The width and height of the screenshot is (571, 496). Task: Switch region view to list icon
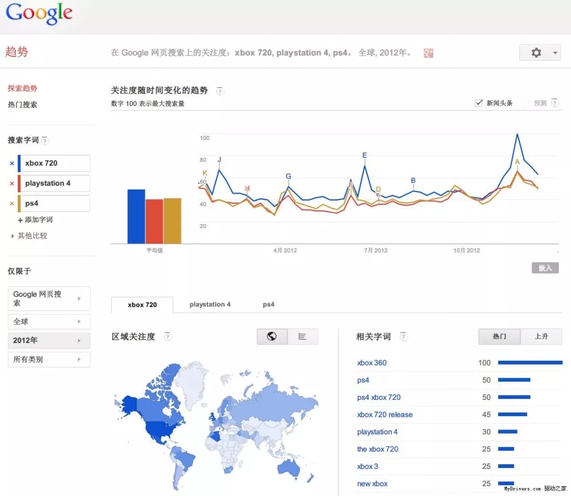302,336
